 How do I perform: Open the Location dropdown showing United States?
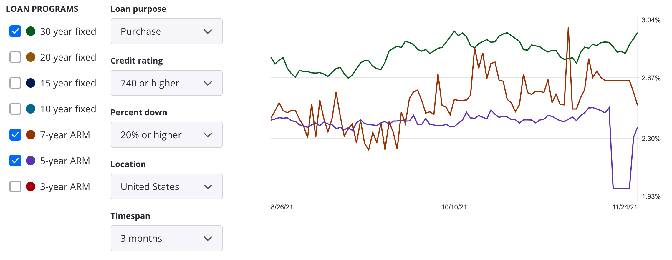[x=166, y=186]
